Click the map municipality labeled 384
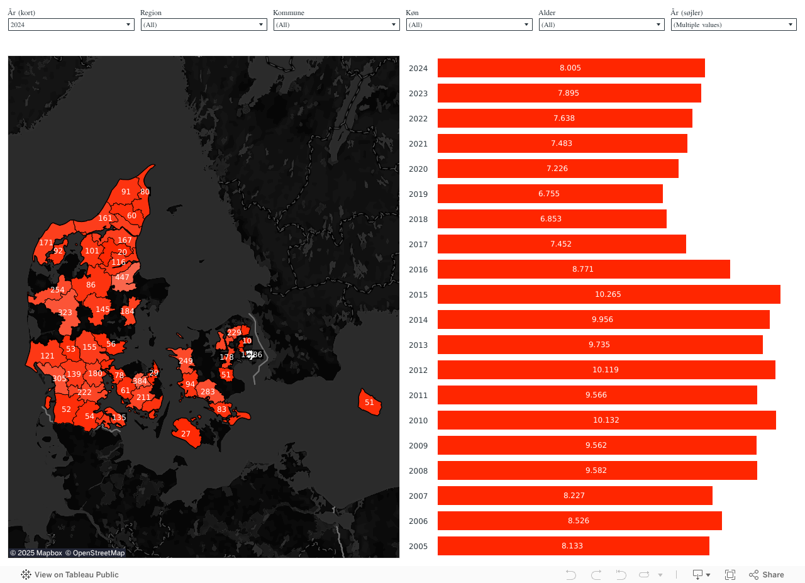The width and height of the screenshot is (805, 583). tap(140, 381)
